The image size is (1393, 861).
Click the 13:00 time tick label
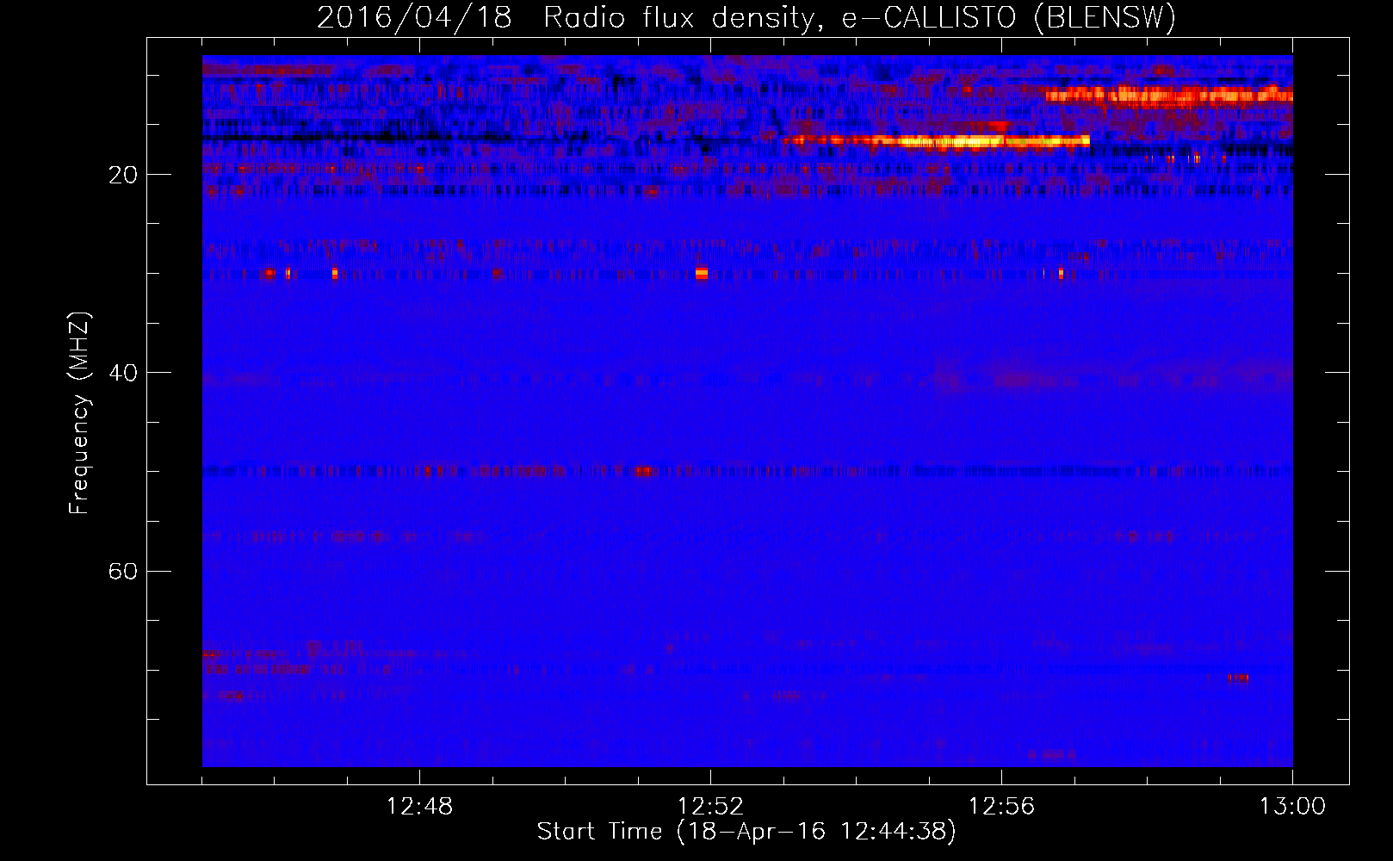click(1292, 807)
